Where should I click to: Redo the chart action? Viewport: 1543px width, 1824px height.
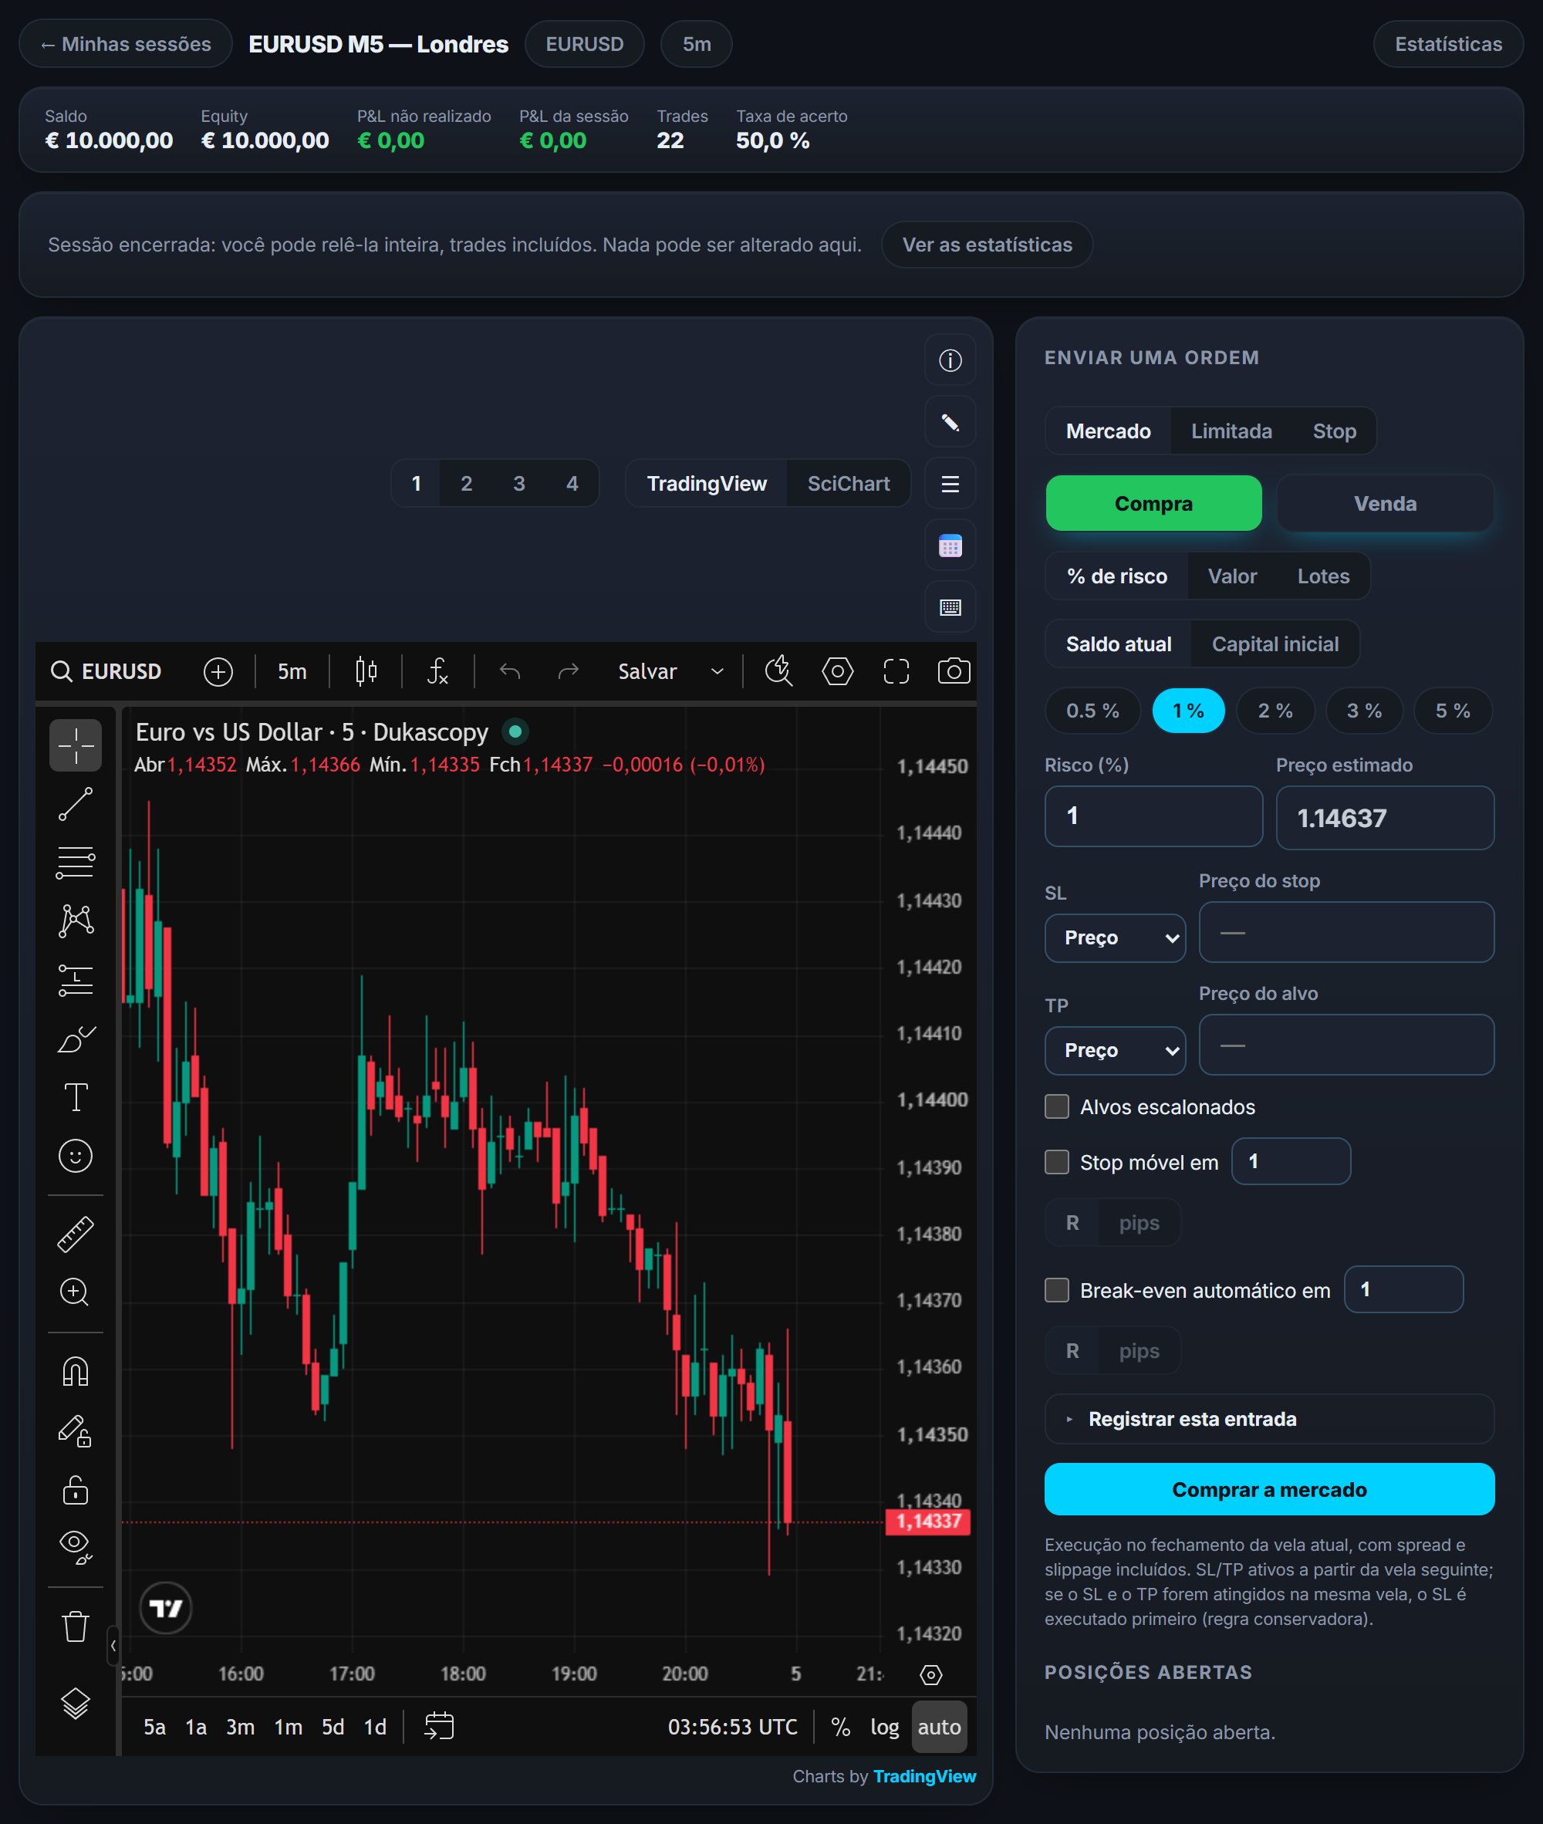tap(569, 672)
